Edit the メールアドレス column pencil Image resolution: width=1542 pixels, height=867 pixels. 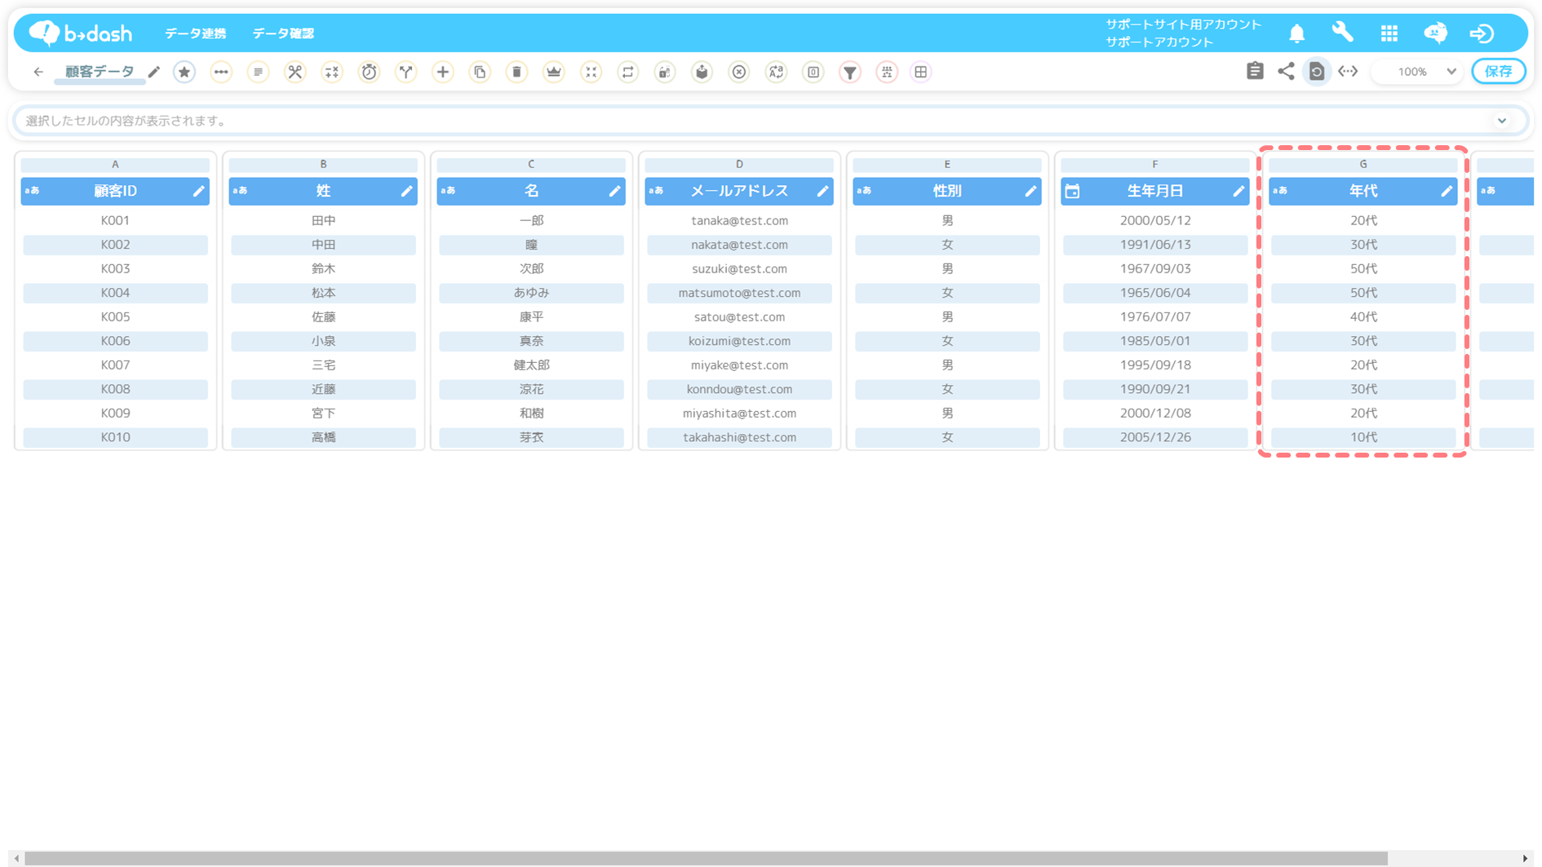(822, 191)
